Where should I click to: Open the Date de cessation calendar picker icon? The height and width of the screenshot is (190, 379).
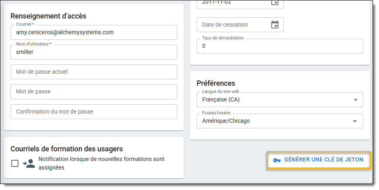(275, 25)
